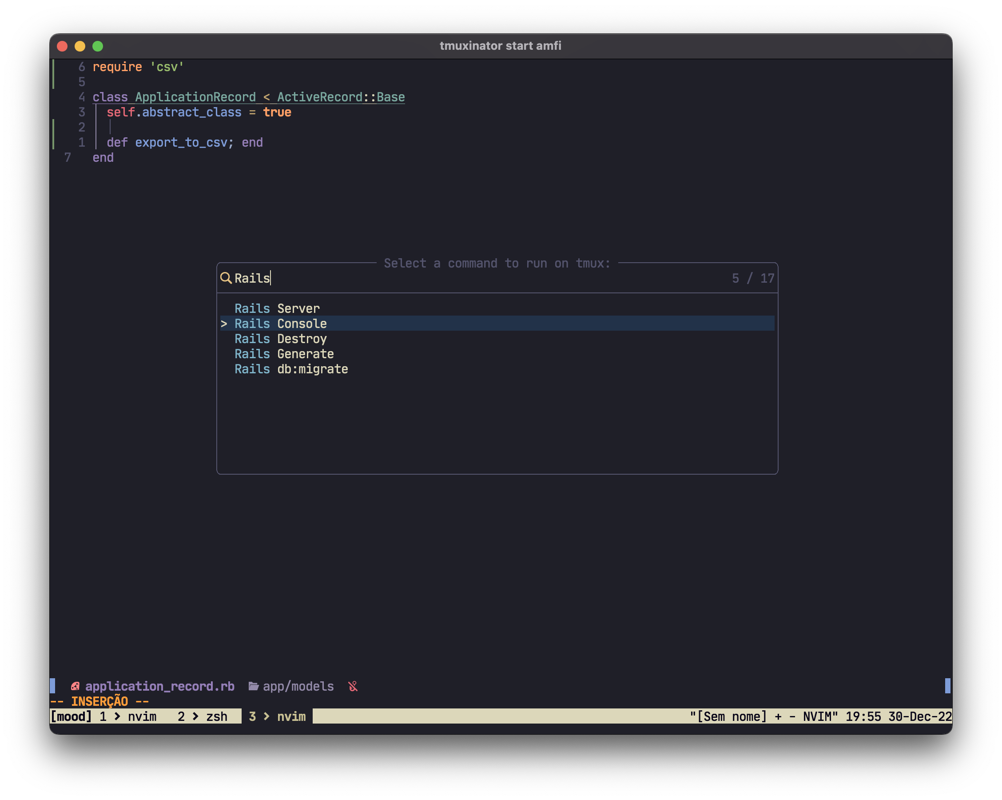The image size is (1002, 800).
Task: Click the application_record.rb file name
Action: (159, 687)
